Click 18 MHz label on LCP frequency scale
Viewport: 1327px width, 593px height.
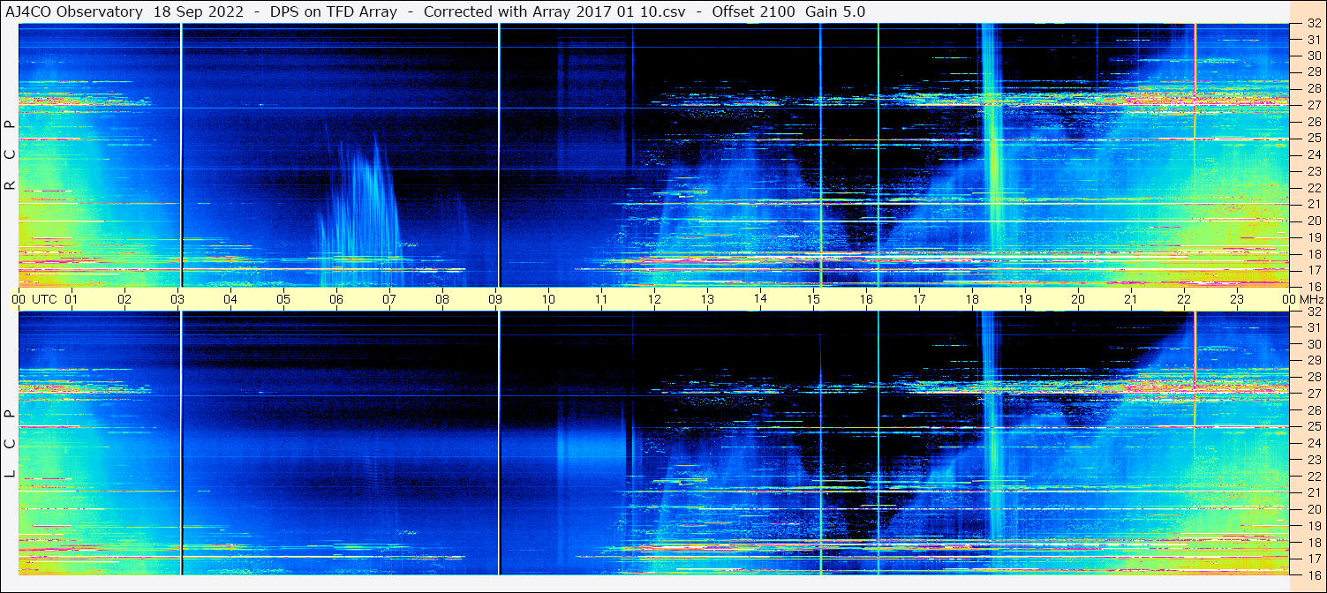click(x=1313, y=542)
